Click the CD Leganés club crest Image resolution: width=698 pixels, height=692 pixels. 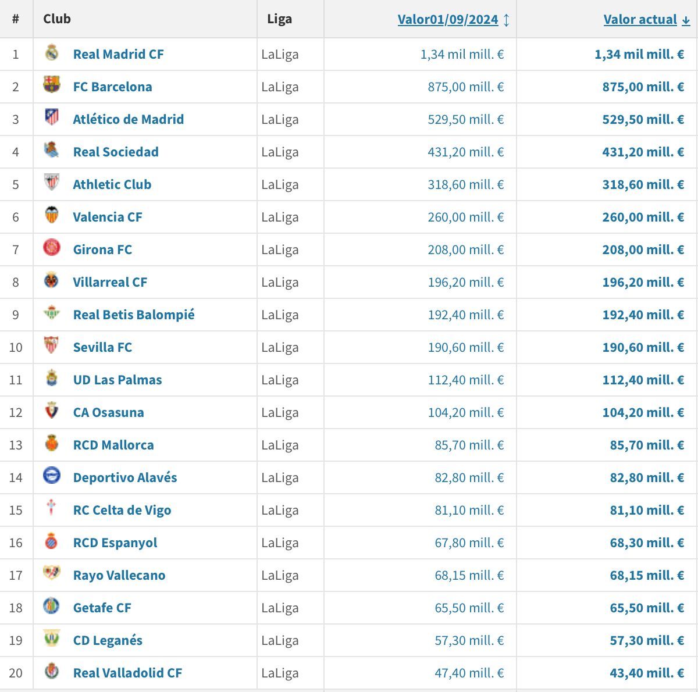(x=53, y=640)
